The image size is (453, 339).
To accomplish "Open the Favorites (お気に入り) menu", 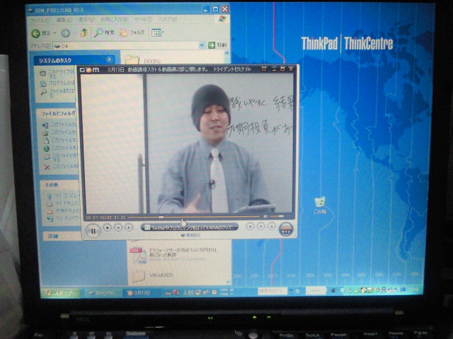I will (x=114, y=19).
